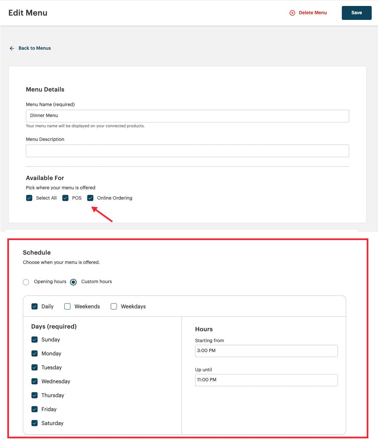This screenshot has width=378, height=439.
Task: Toggle the Monday day checkbox
Action: [x=35, y=353]
